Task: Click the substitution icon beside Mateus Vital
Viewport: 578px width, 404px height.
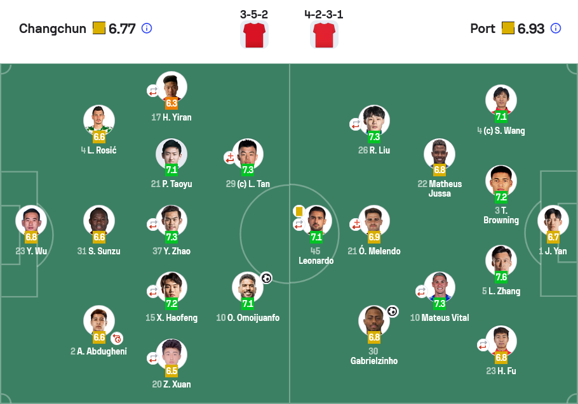Action: (421, 291)
